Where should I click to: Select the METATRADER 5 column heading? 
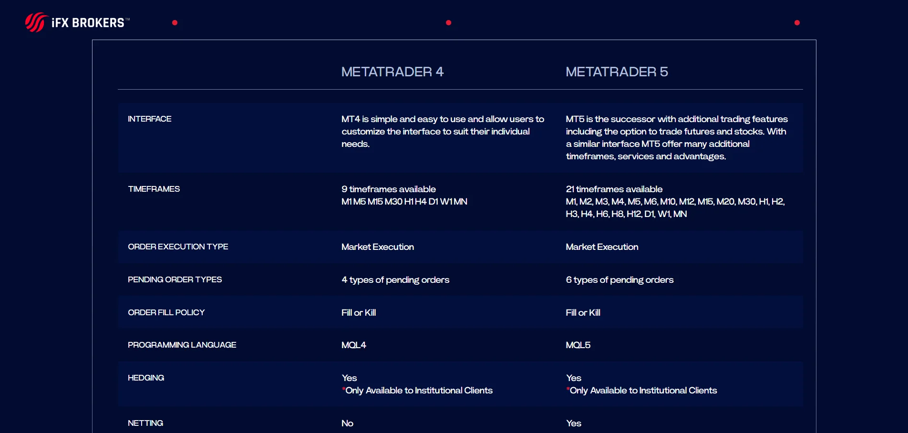tap(617, 72)
